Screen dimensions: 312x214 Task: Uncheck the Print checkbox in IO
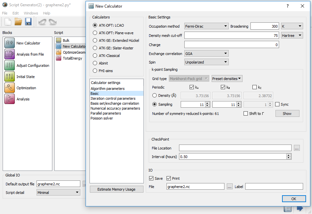(x=169, y=178)
